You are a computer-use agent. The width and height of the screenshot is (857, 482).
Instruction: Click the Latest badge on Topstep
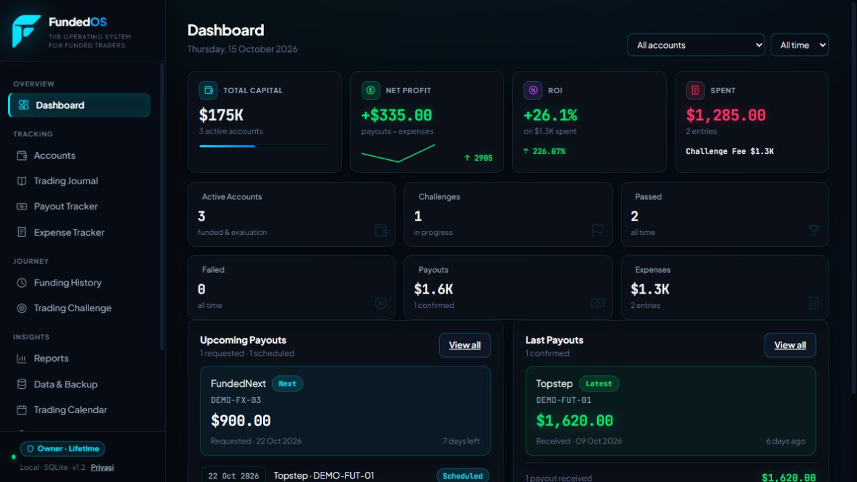click(599, 383)
